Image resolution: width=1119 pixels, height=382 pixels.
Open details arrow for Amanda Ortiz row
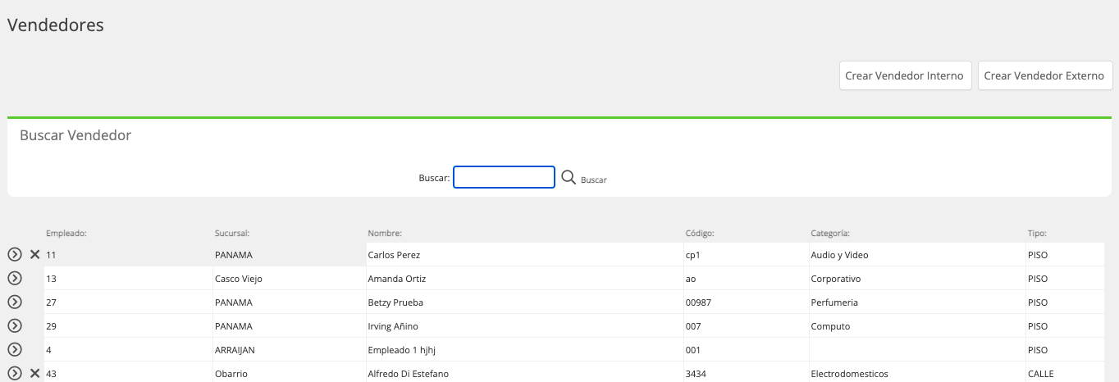click(14, 279)
